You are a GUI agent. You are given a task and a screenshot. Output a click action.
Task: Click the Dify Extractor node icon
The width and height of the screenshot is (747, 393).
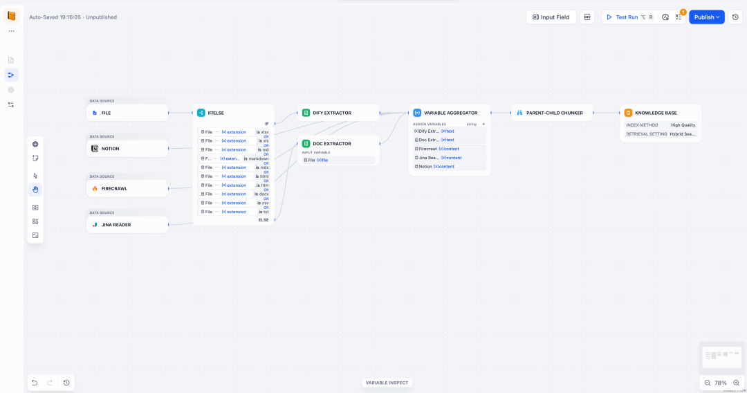coord(306,113)
